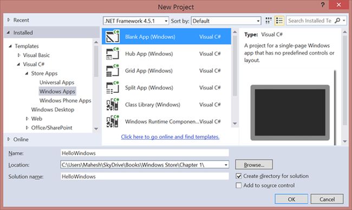
Task: Expand the Web tree node
Action: 27,119
